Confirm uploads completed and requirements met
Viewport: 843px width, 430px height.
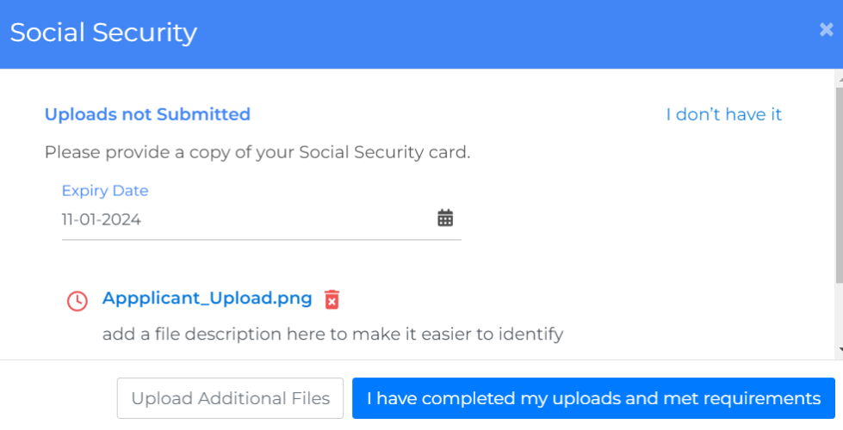pos(593,398)
